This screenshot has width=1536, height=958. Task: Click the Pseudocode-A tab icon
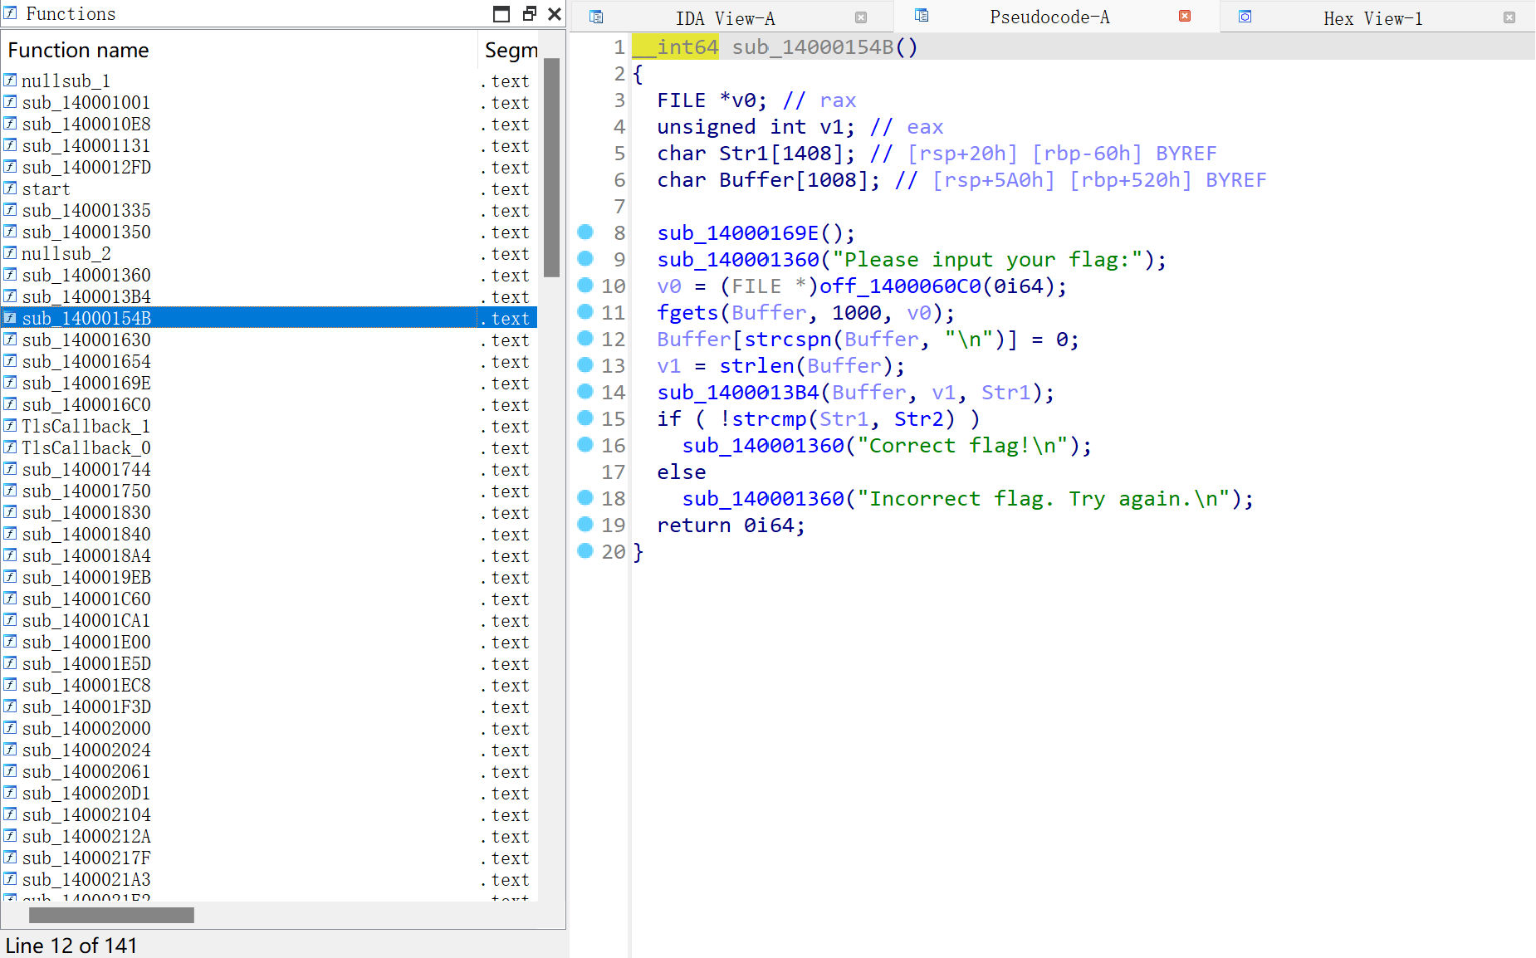[x=922, y=16]
